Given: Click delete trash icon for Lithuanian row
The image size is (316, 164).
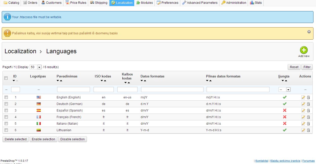Looking at the screenshot, I should point(308,130).
